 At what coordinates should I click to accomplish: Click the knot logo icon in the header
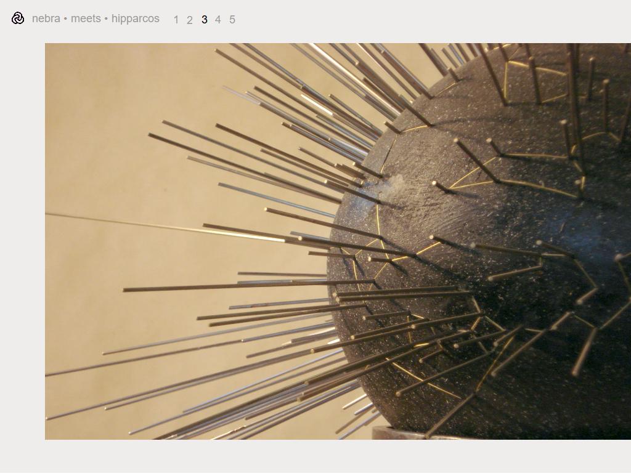[18, 18]
